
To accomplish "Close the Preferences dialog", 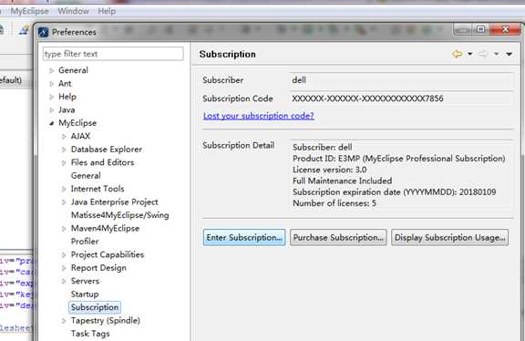I will point(505,29).
